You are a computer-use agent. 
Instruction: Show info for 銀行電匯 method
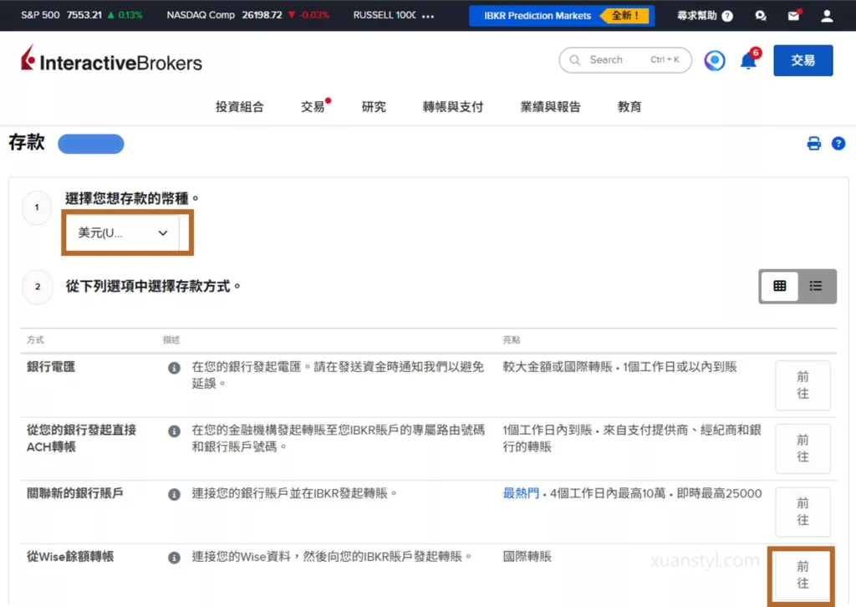click(174, 368)
